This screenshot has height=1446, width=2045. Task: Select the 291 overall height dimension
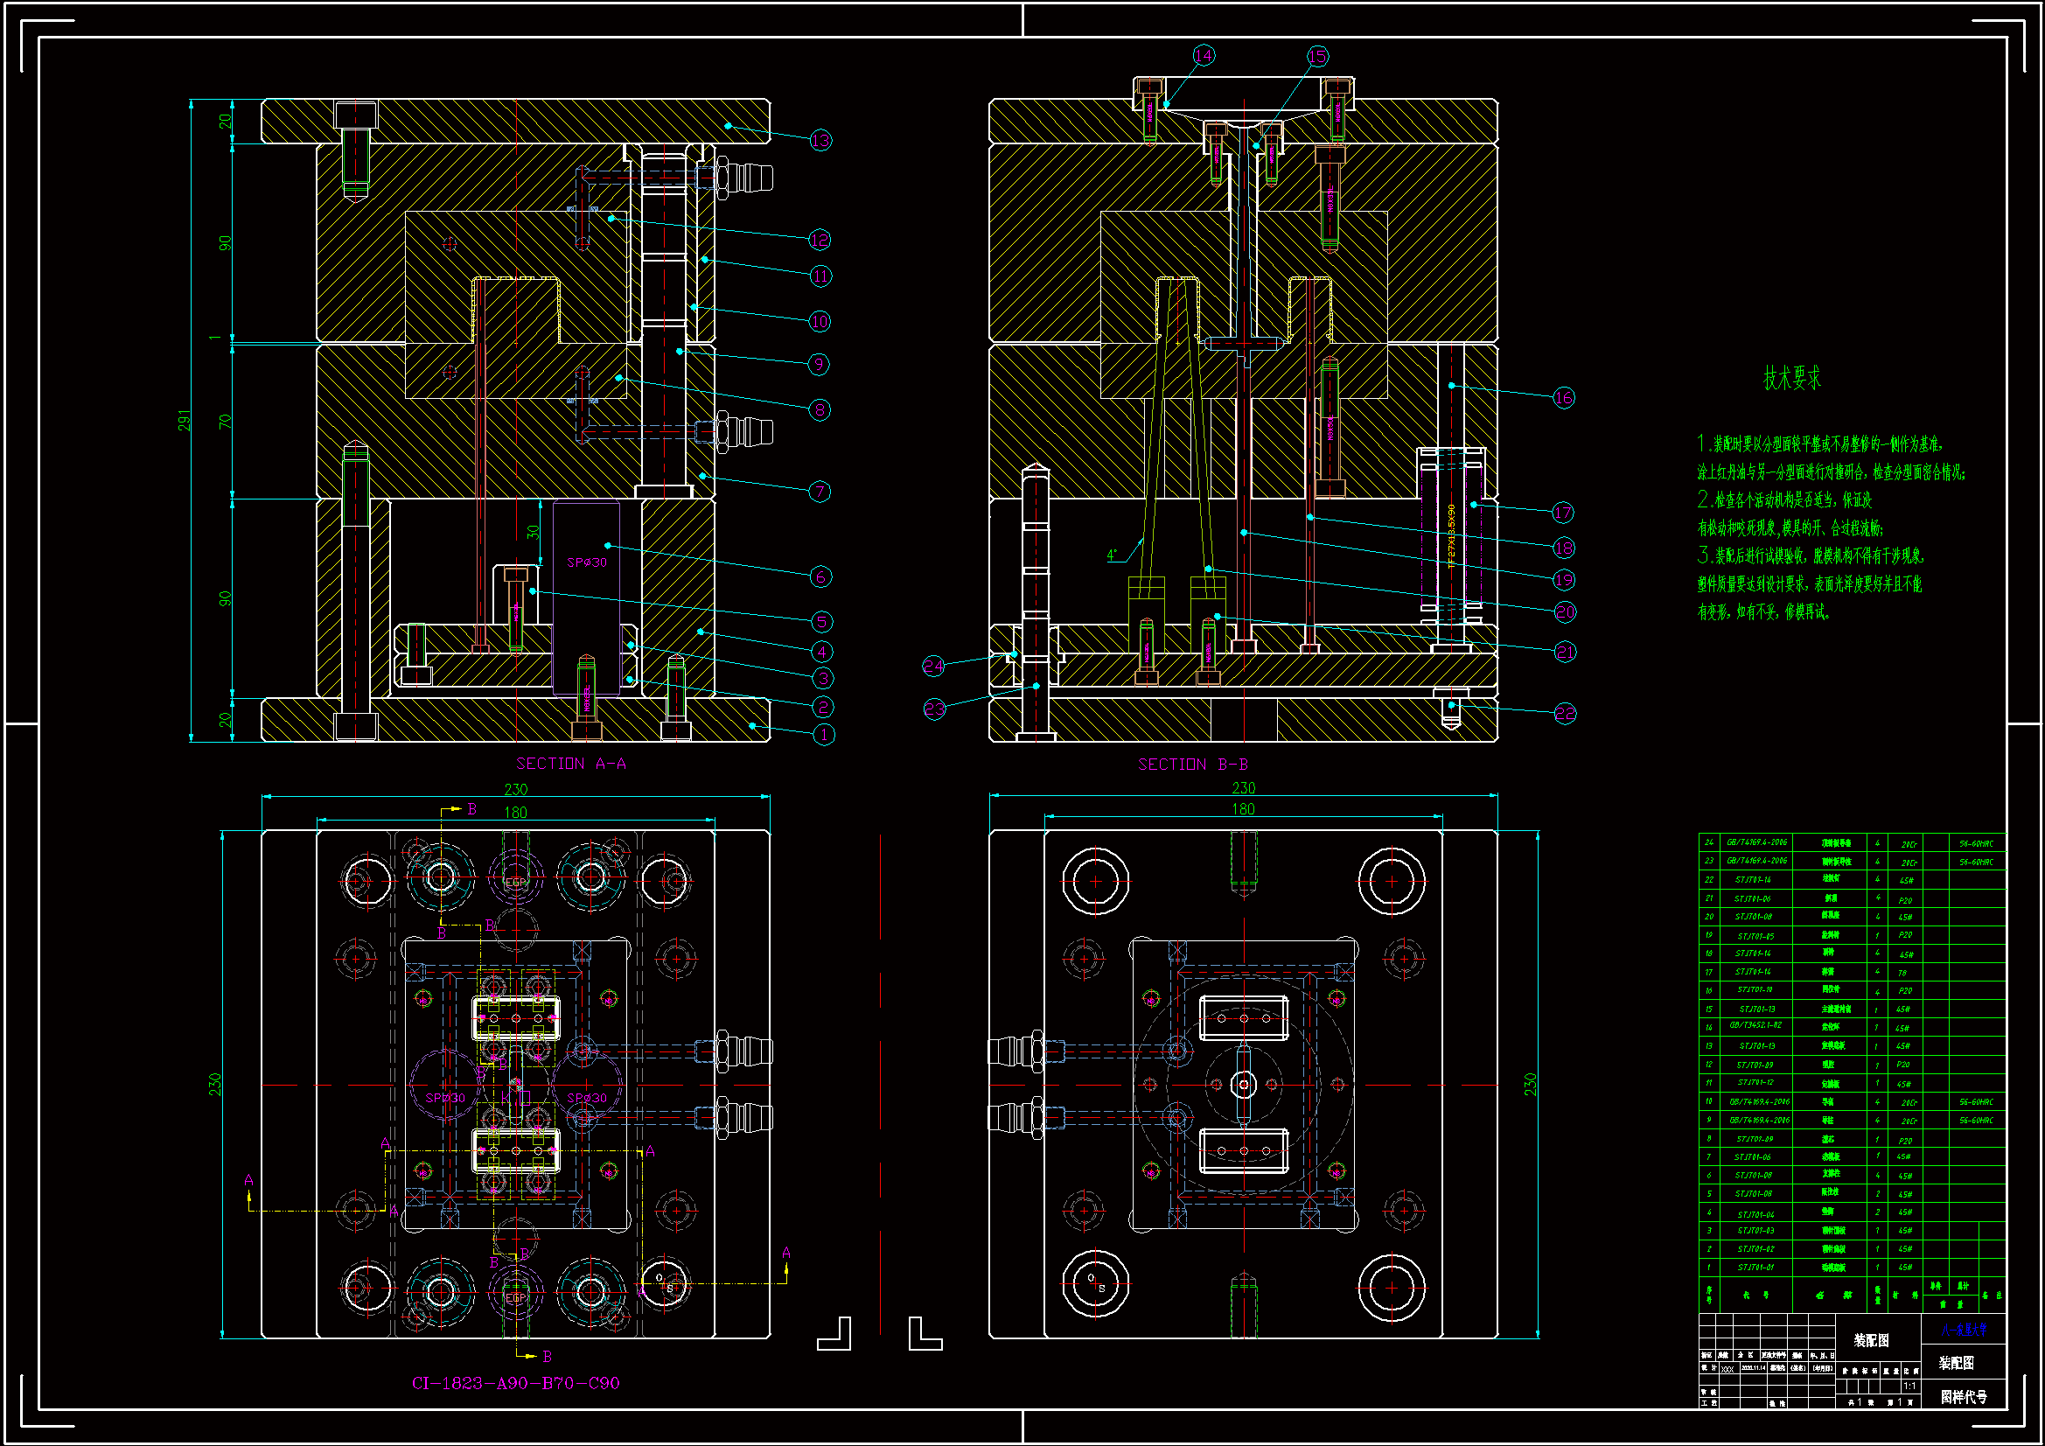tap(185, 421)
